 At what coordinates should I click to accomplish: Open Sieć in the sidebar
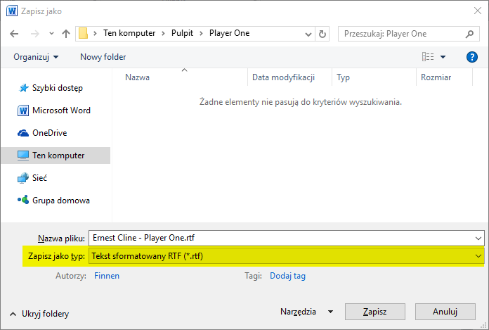[39, 178]
